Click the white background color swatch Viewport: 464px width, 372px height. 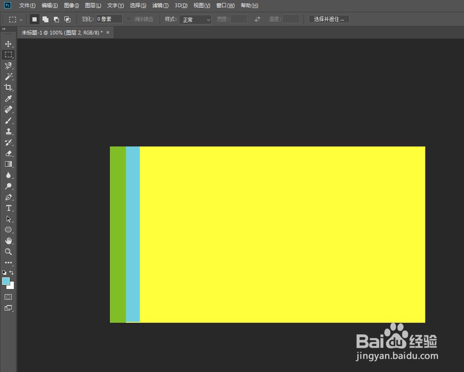[x=11, y=286]
